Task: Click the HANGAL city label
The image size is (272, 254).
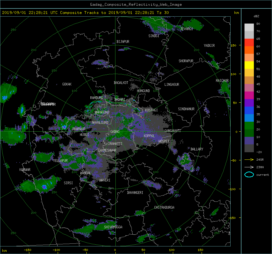Action: [x=85, y=173]
